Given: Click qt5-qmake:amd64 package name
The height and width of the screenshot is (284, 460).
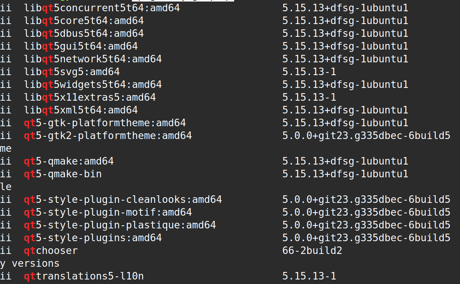Looking at the screenshot, I should pyautogui.click(x=69, y=161).
